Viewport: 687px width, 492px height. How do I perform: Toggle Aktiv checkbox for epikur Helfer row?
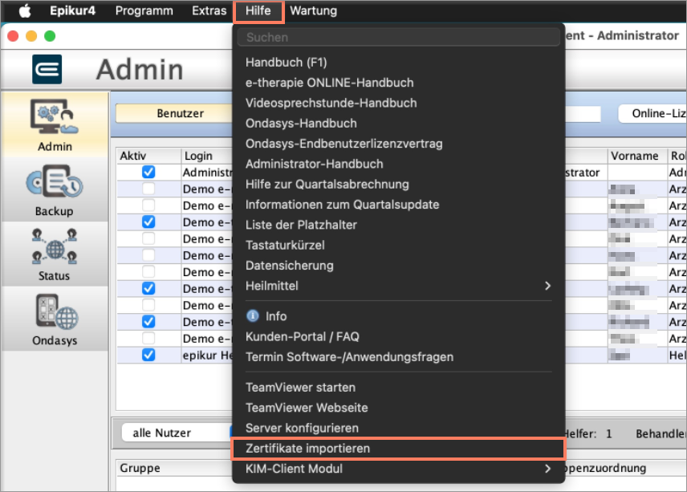point(148,355)
